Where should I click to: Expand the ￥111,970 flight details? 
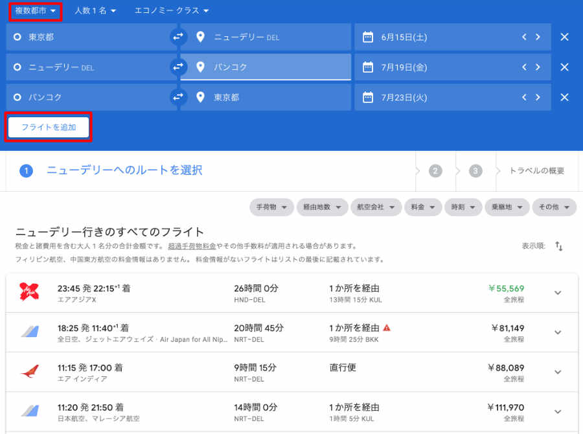(558, 411)
